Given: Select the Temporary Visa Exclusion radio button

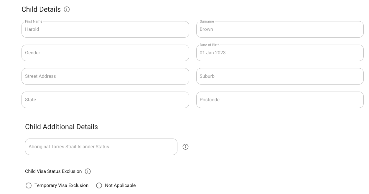Looking at the screenshot, I should [x=29, y=185].
